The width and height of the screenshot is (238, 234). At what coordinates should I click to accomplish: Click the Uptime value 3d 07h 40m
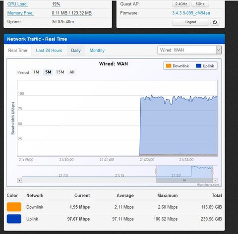[x=63, y=22]
